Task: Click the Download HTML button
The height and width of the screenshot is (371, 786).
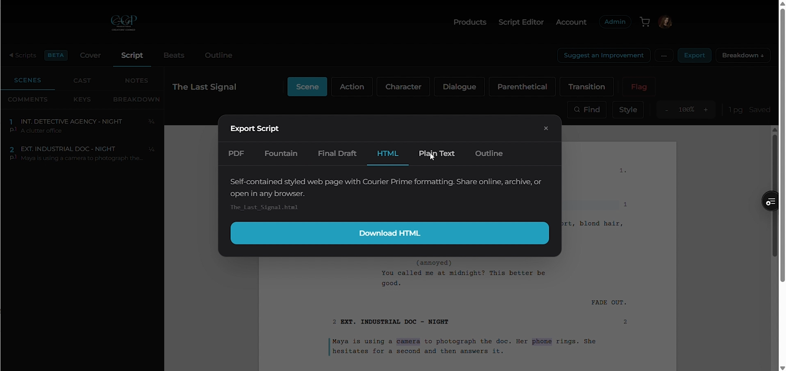Action: pyautogui.click(x=390, y=233)
